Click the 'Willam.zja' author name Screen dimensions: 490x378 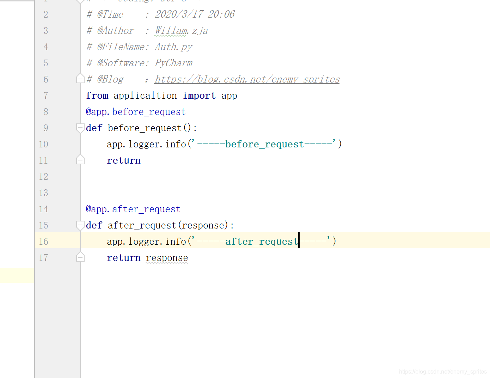point(181,31)
